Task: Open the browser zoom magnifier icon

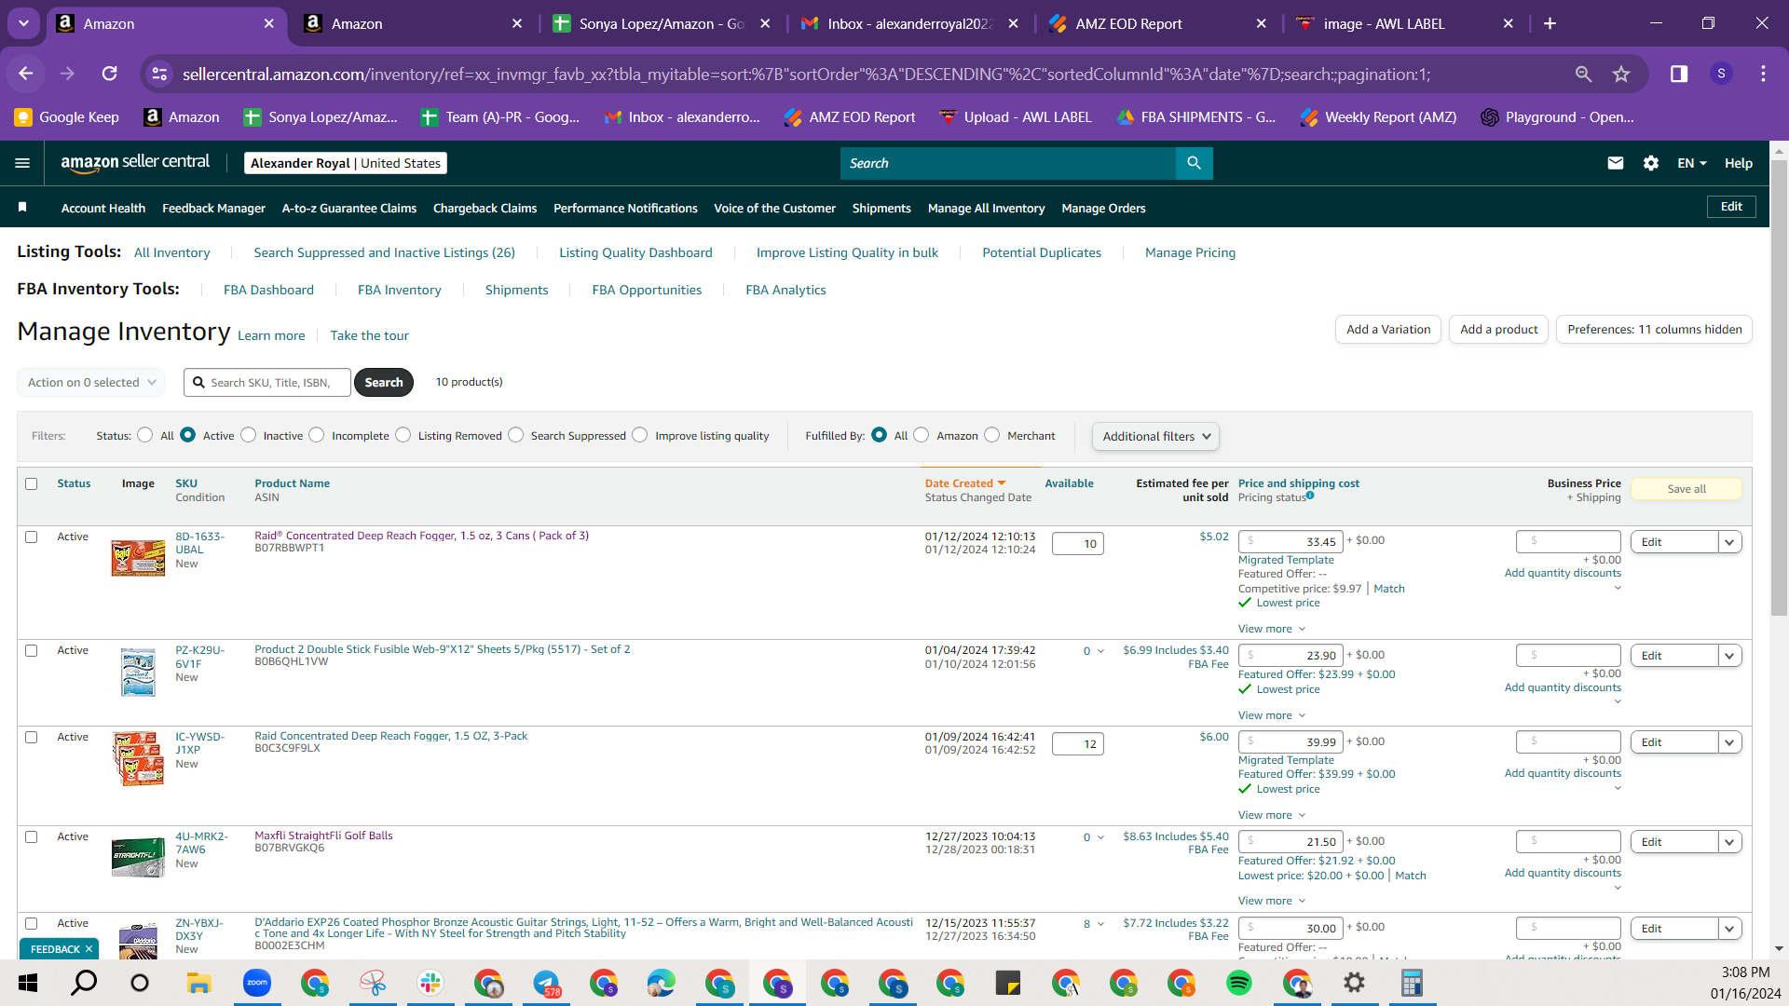Action: pyautogui.click(x=1583, y=74)
